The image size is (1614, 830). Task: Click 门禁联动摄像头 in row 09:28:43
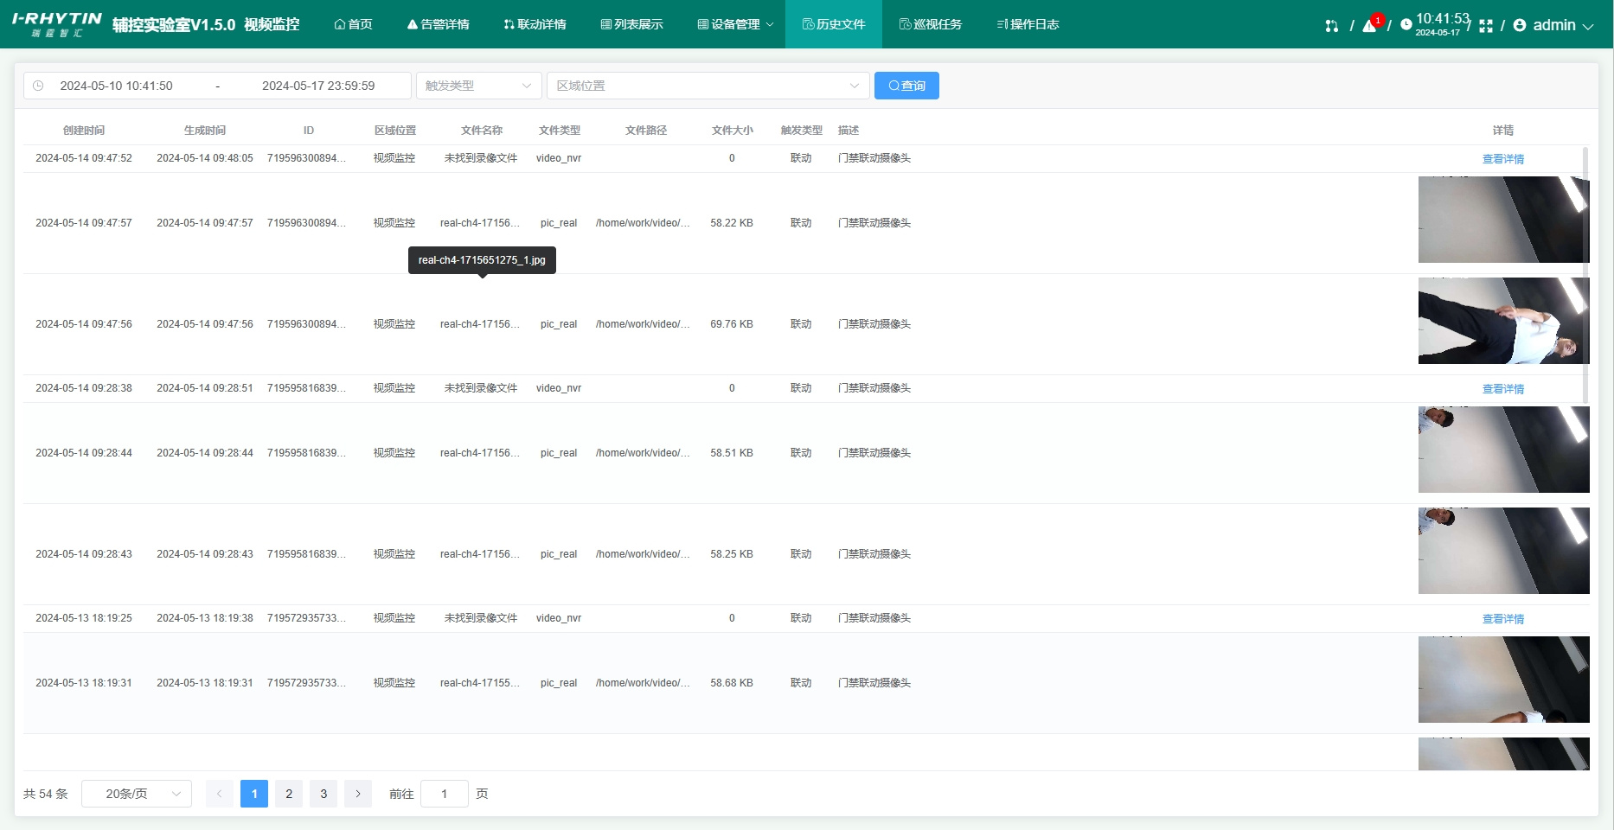pos(874,554)
